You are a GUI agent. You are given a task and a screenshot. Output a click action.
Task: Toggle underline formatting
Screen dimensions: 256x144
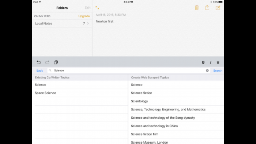tap(218, 62)
